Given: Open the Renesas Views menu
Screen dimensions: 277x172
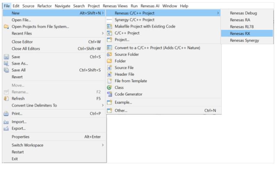Looking at the screenshot, I should [x=115, y=6].
